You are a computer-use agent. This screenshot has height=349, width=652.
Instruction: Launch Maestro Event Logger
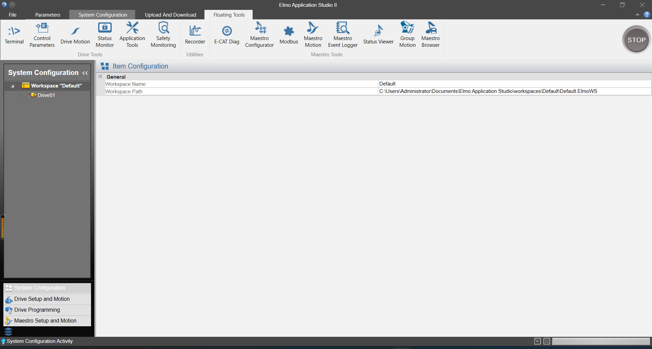(x=343, y=35)
